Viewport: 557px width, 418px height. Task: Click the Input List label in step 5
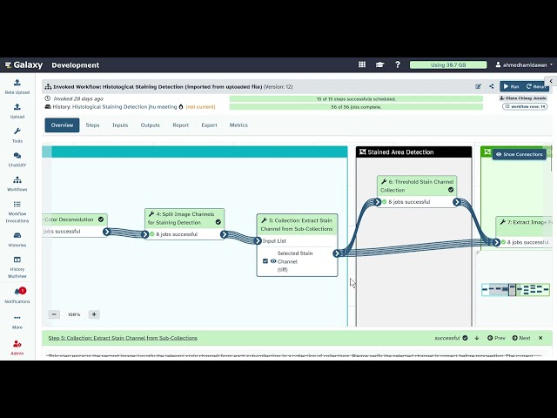tap(274, 241)
